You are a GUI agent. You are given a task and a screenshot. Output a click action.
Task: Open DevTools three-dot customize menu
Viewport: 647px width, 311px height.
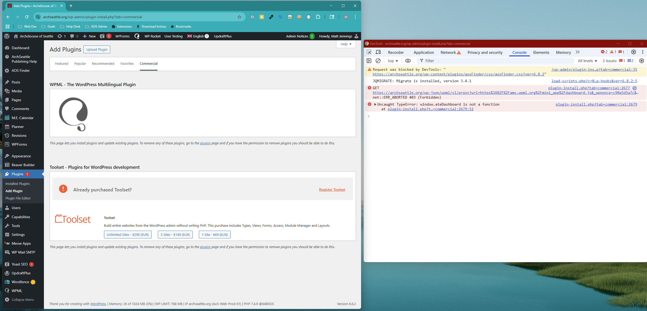click(643, 52)
